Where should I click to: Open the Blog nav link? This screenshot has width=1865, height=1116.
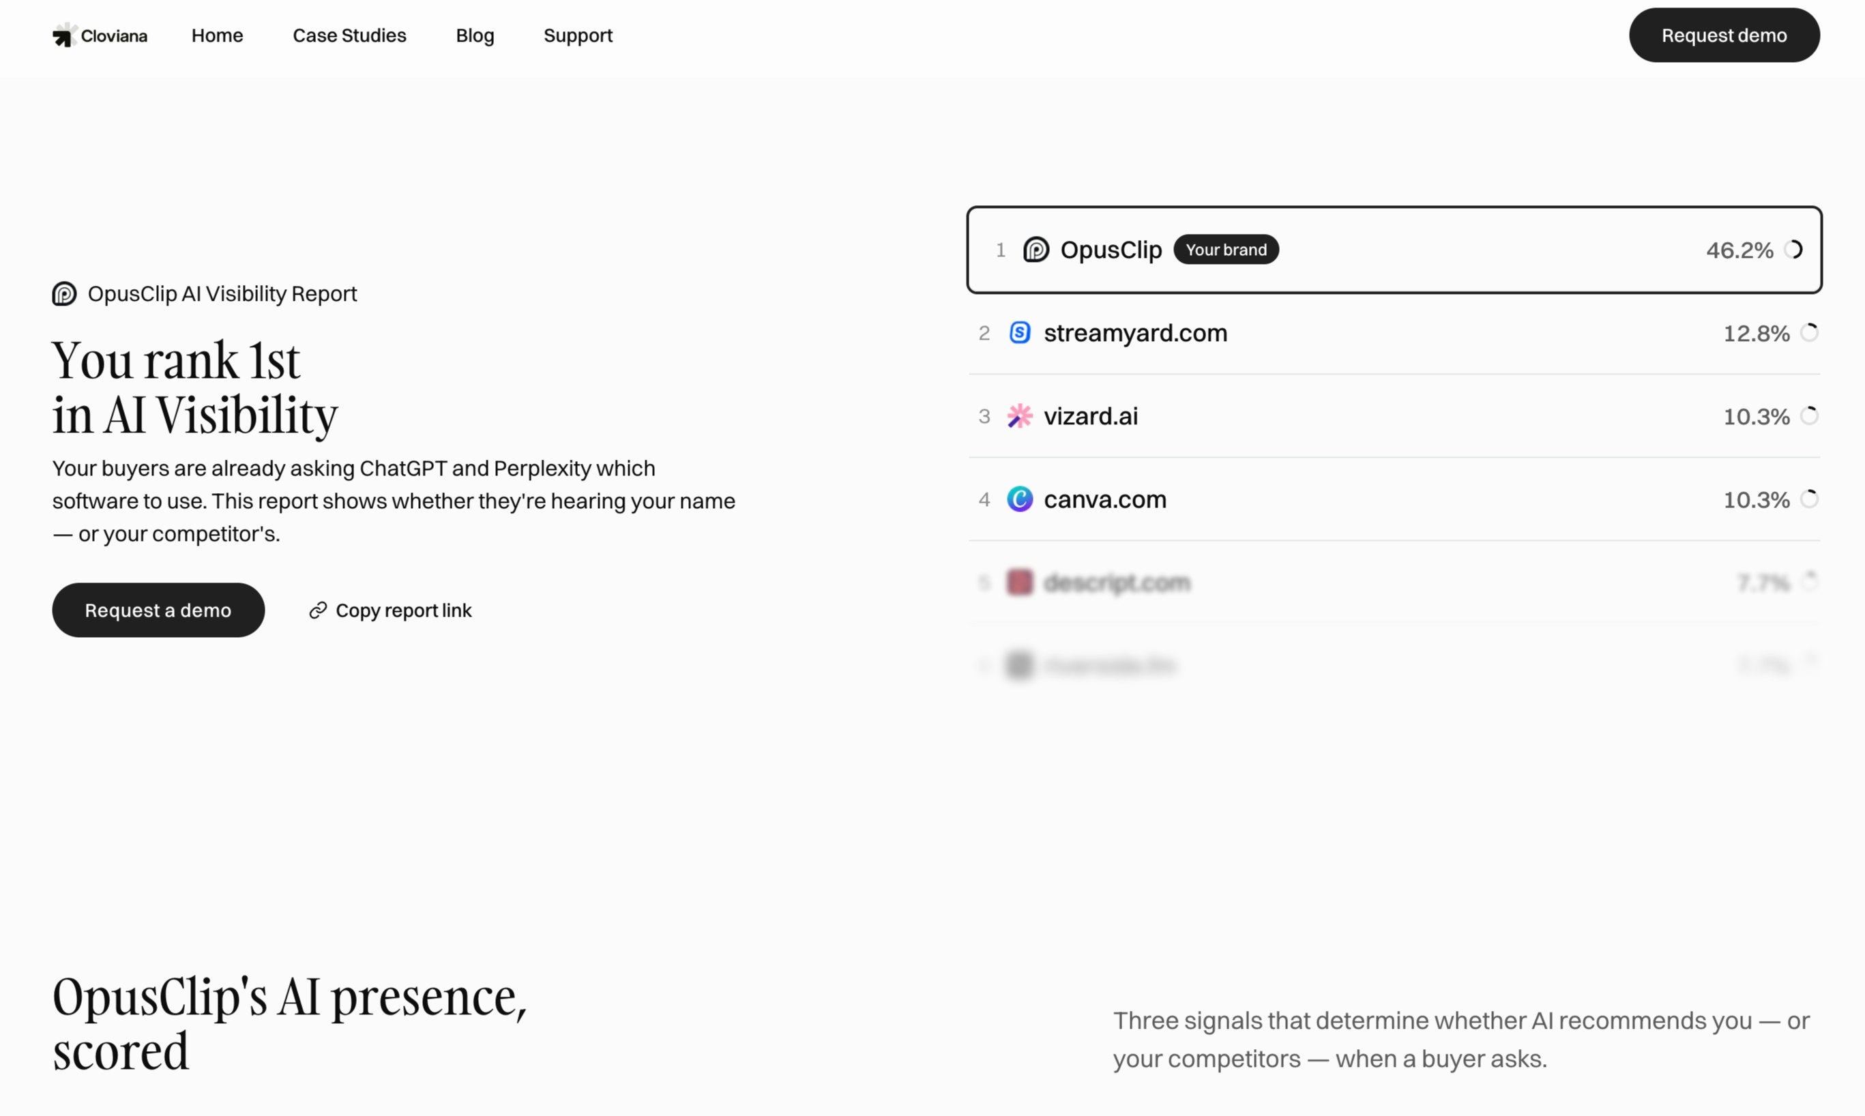click(x=475, y=35)
